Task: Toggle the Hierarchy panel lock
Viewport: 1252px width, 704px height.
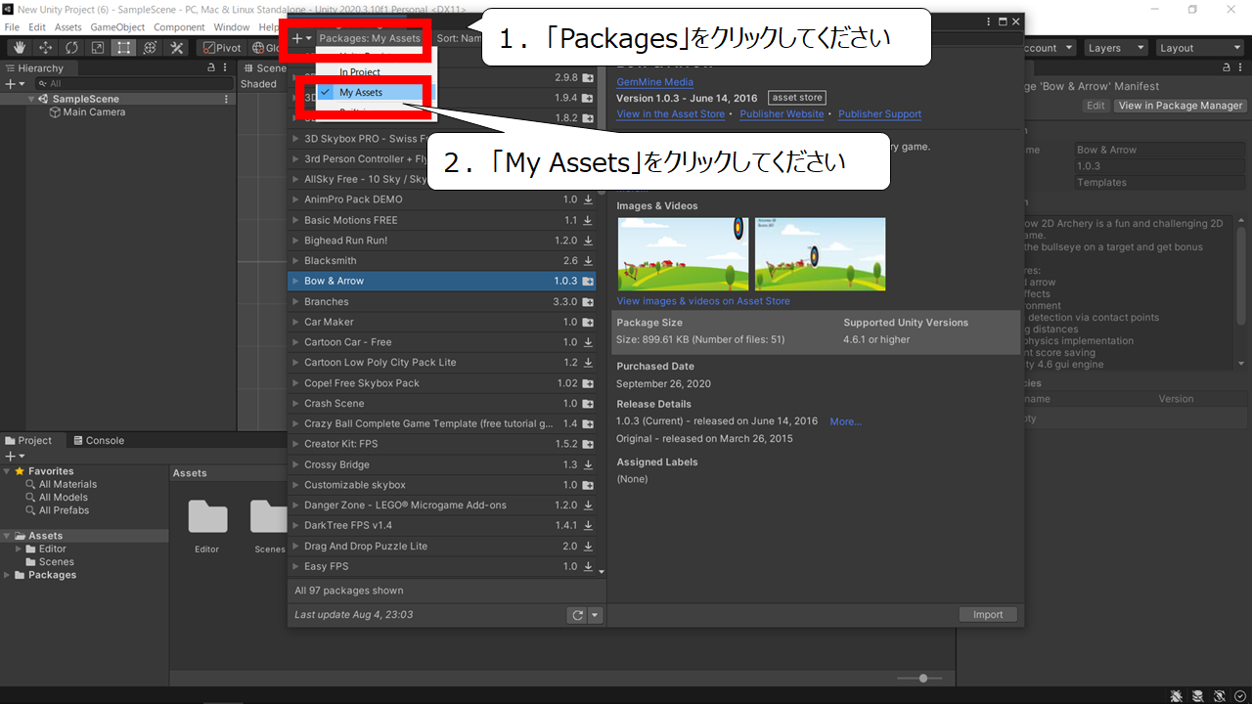Action: coord(212,68)
